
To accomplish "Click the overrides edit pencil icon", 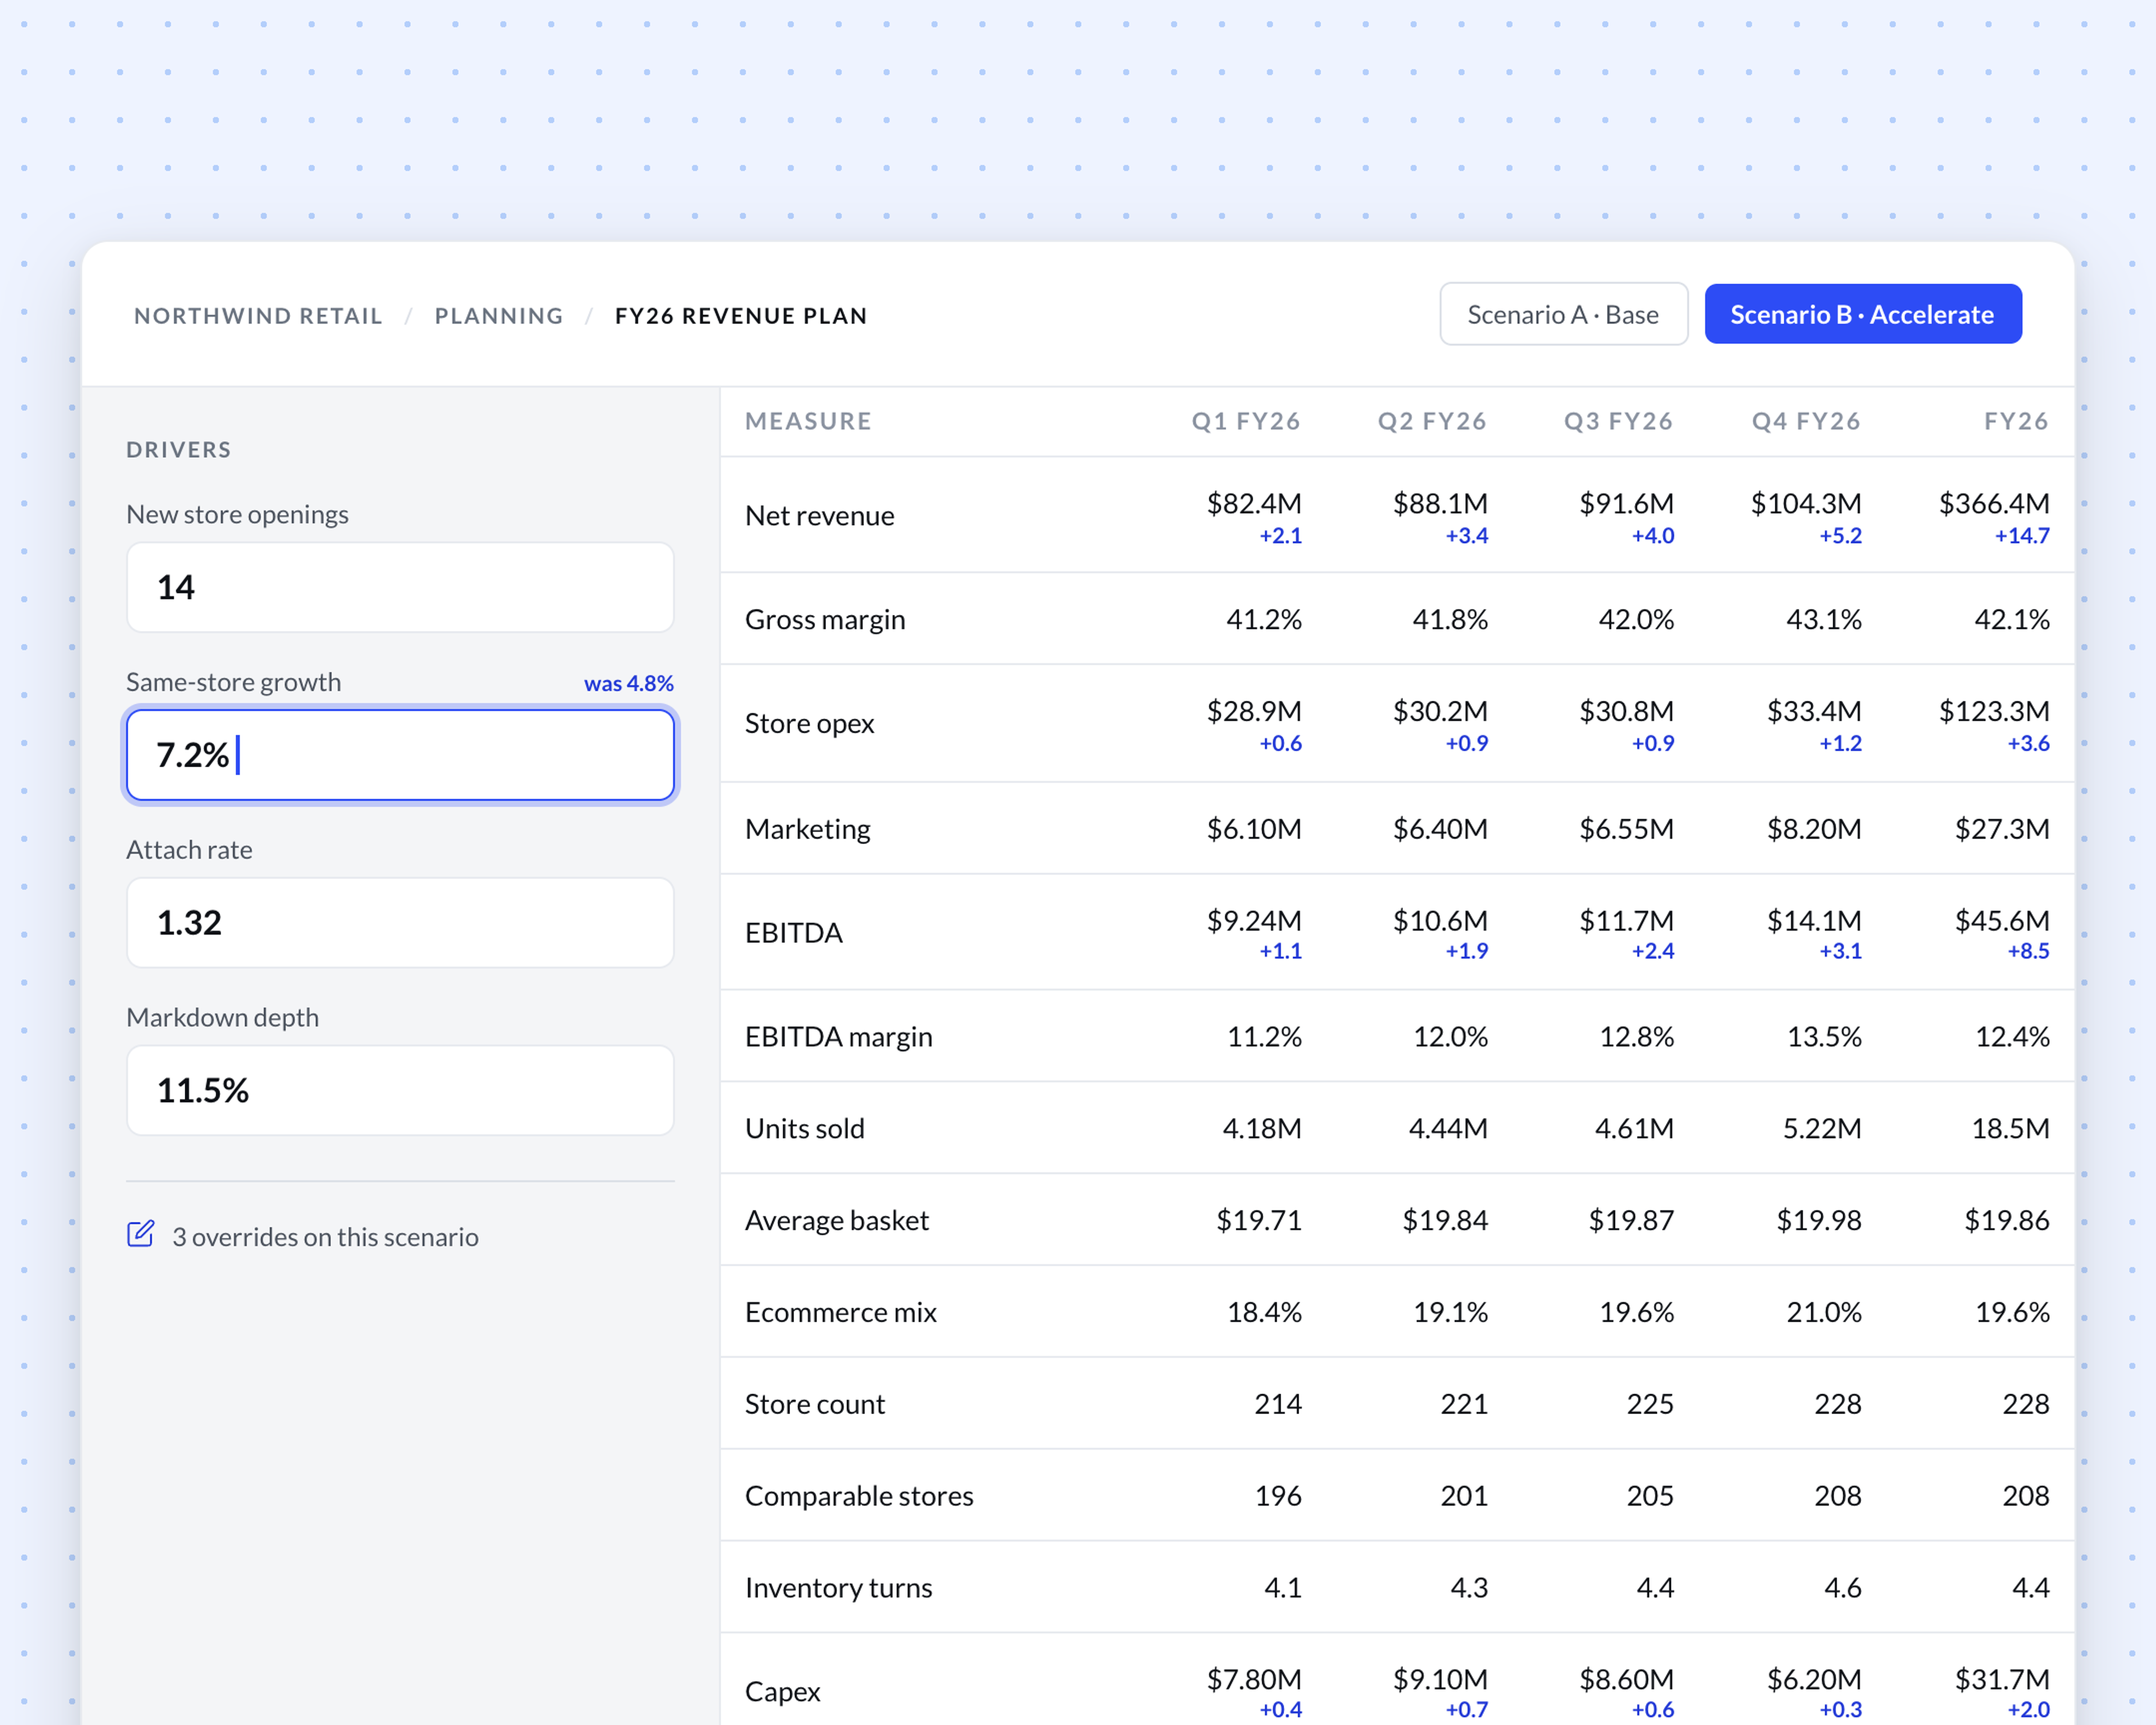I will tap(141, 1234).
